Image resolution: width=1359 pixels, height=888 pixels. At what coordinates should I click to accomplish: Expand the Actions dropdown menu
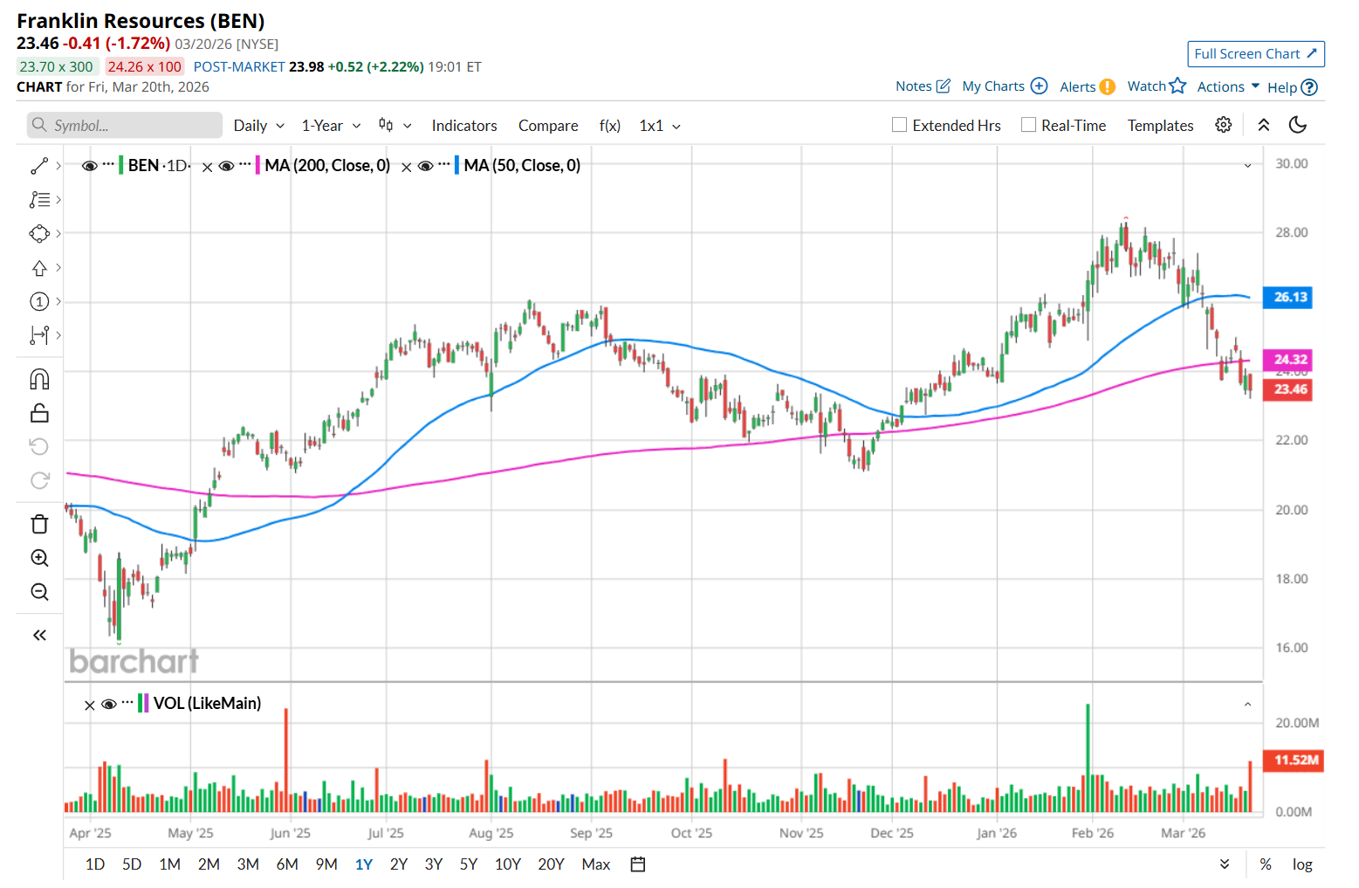point(1228,86)
